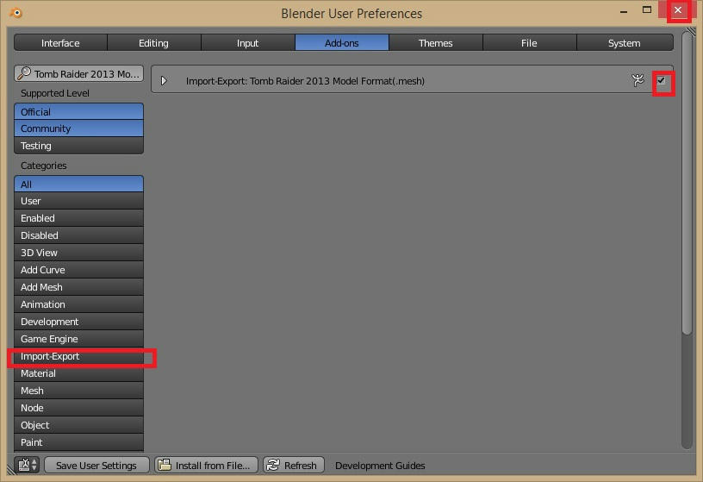Viewport: 703px width, 482px height.
Task: Click the add-on search text field
Action: [x=79, y=73]
